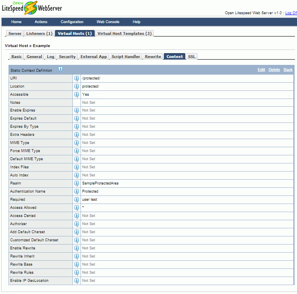Click the info icon for Rewrite Rules

coord(76,273)
